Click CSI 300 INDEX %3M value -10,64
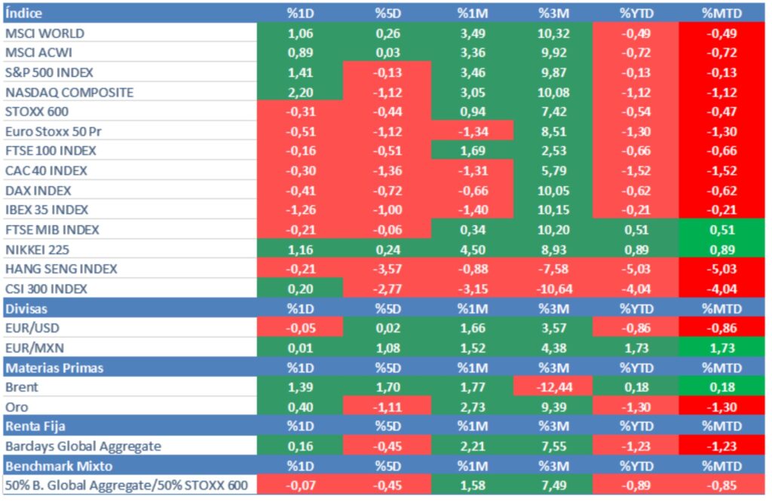 click(554, 289)
